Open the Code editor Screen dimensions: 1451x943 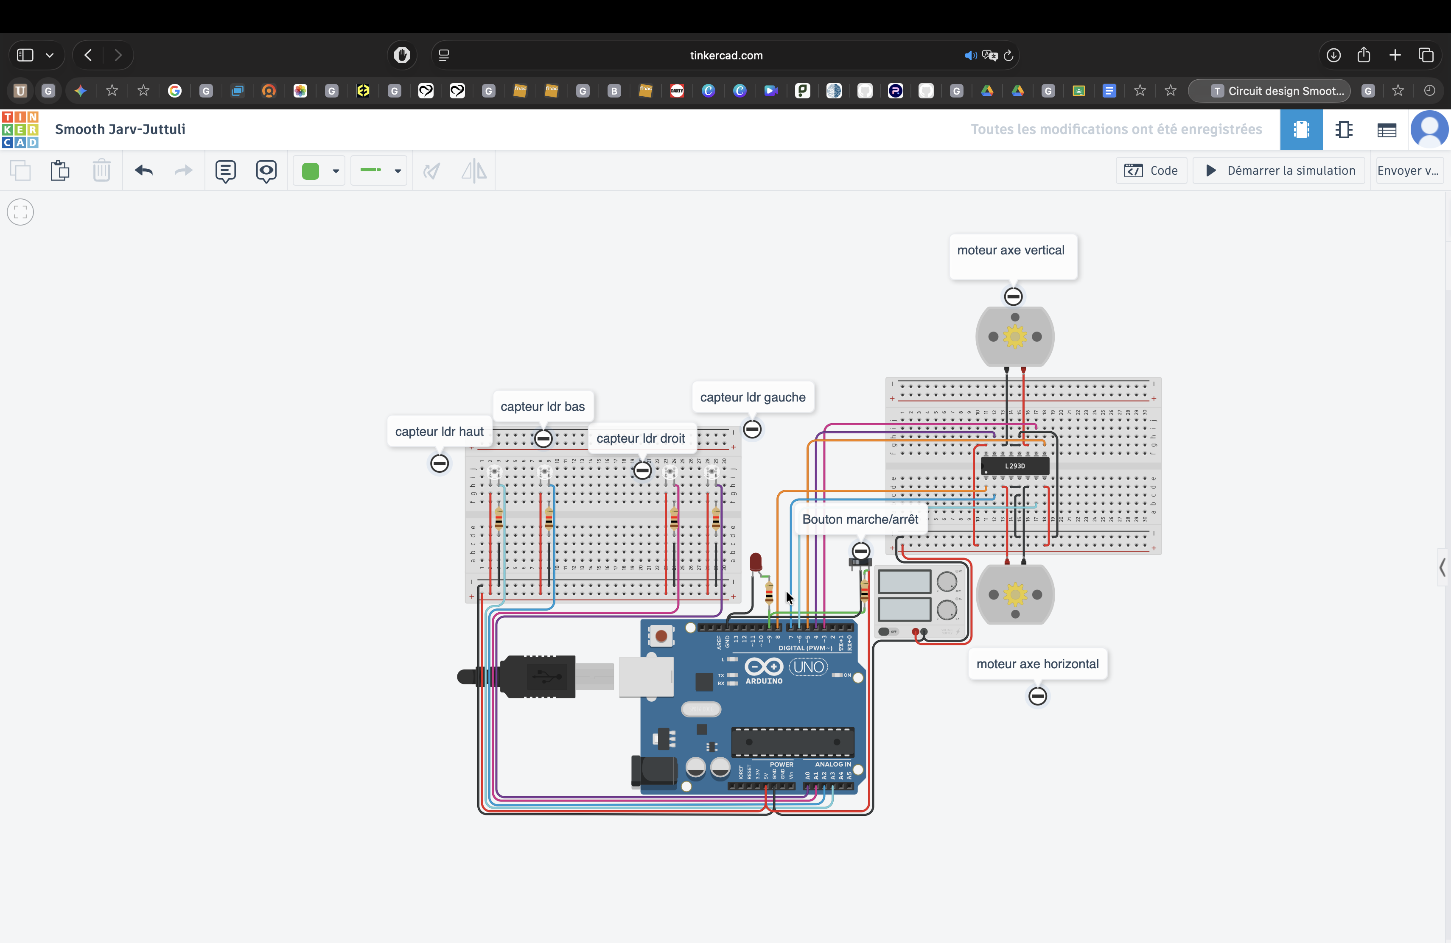[x=1151, y=170]
